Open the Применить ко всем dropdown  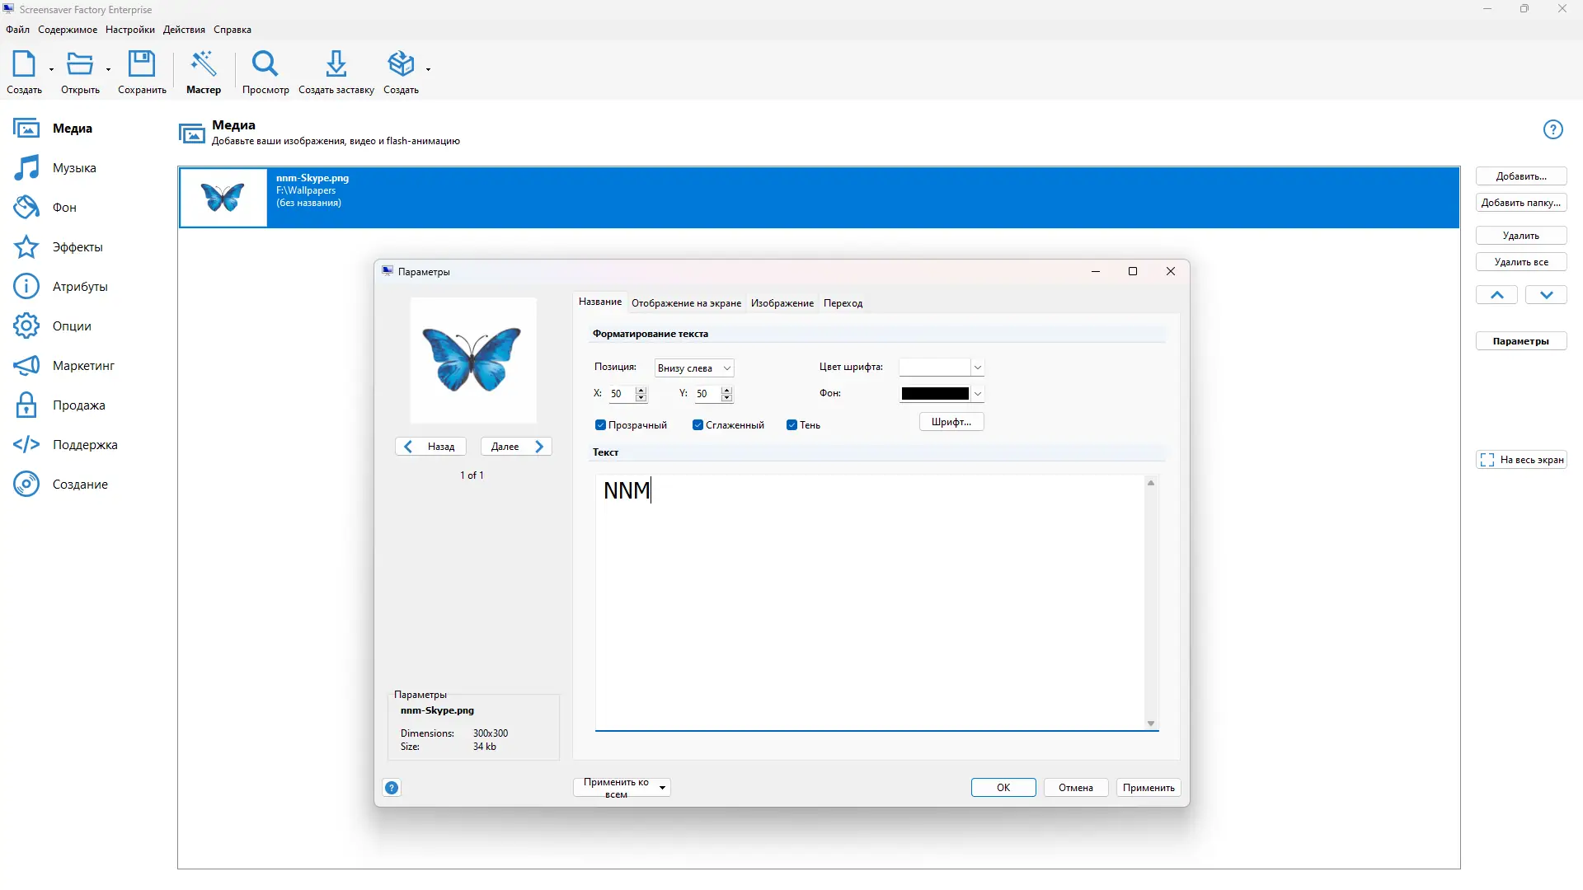[x=662, y=788]
